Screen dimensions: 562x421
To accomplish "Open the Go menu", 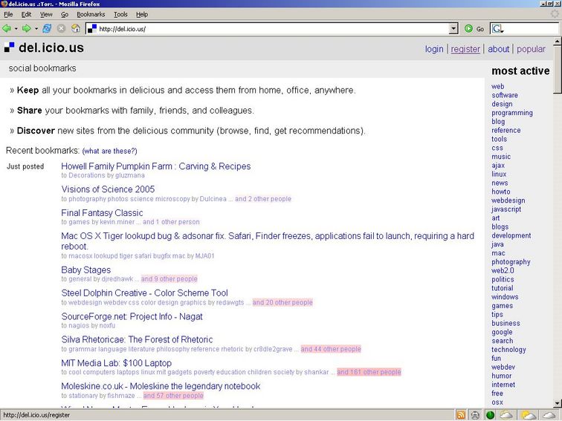I will [65, 14].
